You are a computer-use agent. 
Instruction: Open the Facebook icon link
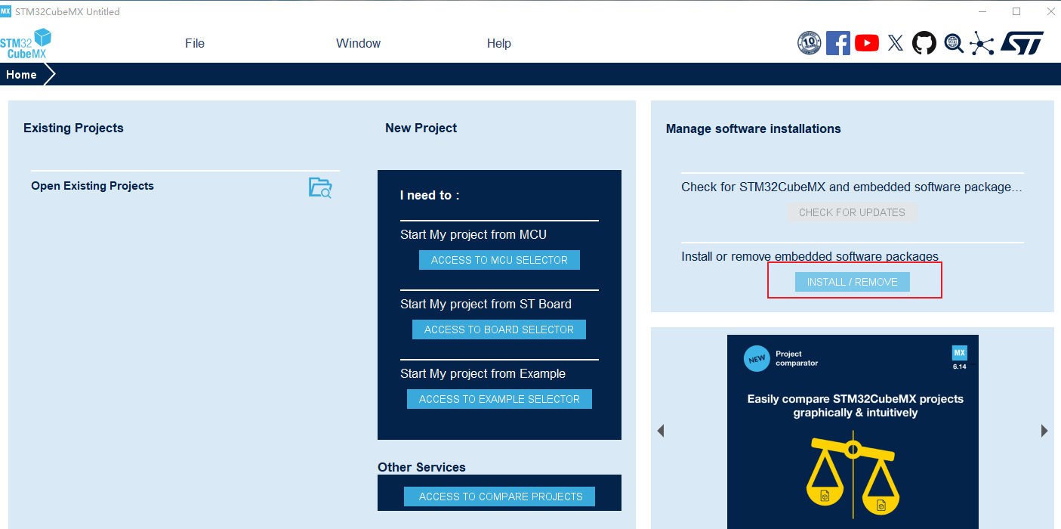[x=838, y=43]
